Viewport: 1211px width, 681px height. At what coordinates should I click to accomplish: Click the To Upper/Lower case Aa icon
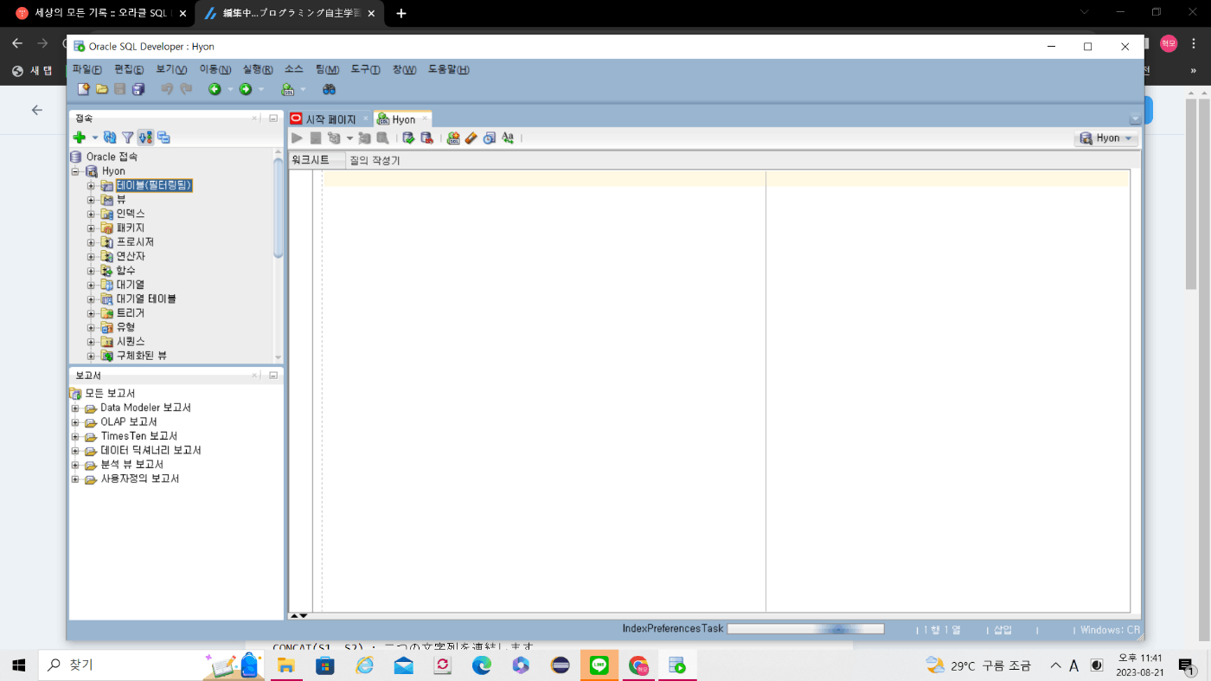508,138
